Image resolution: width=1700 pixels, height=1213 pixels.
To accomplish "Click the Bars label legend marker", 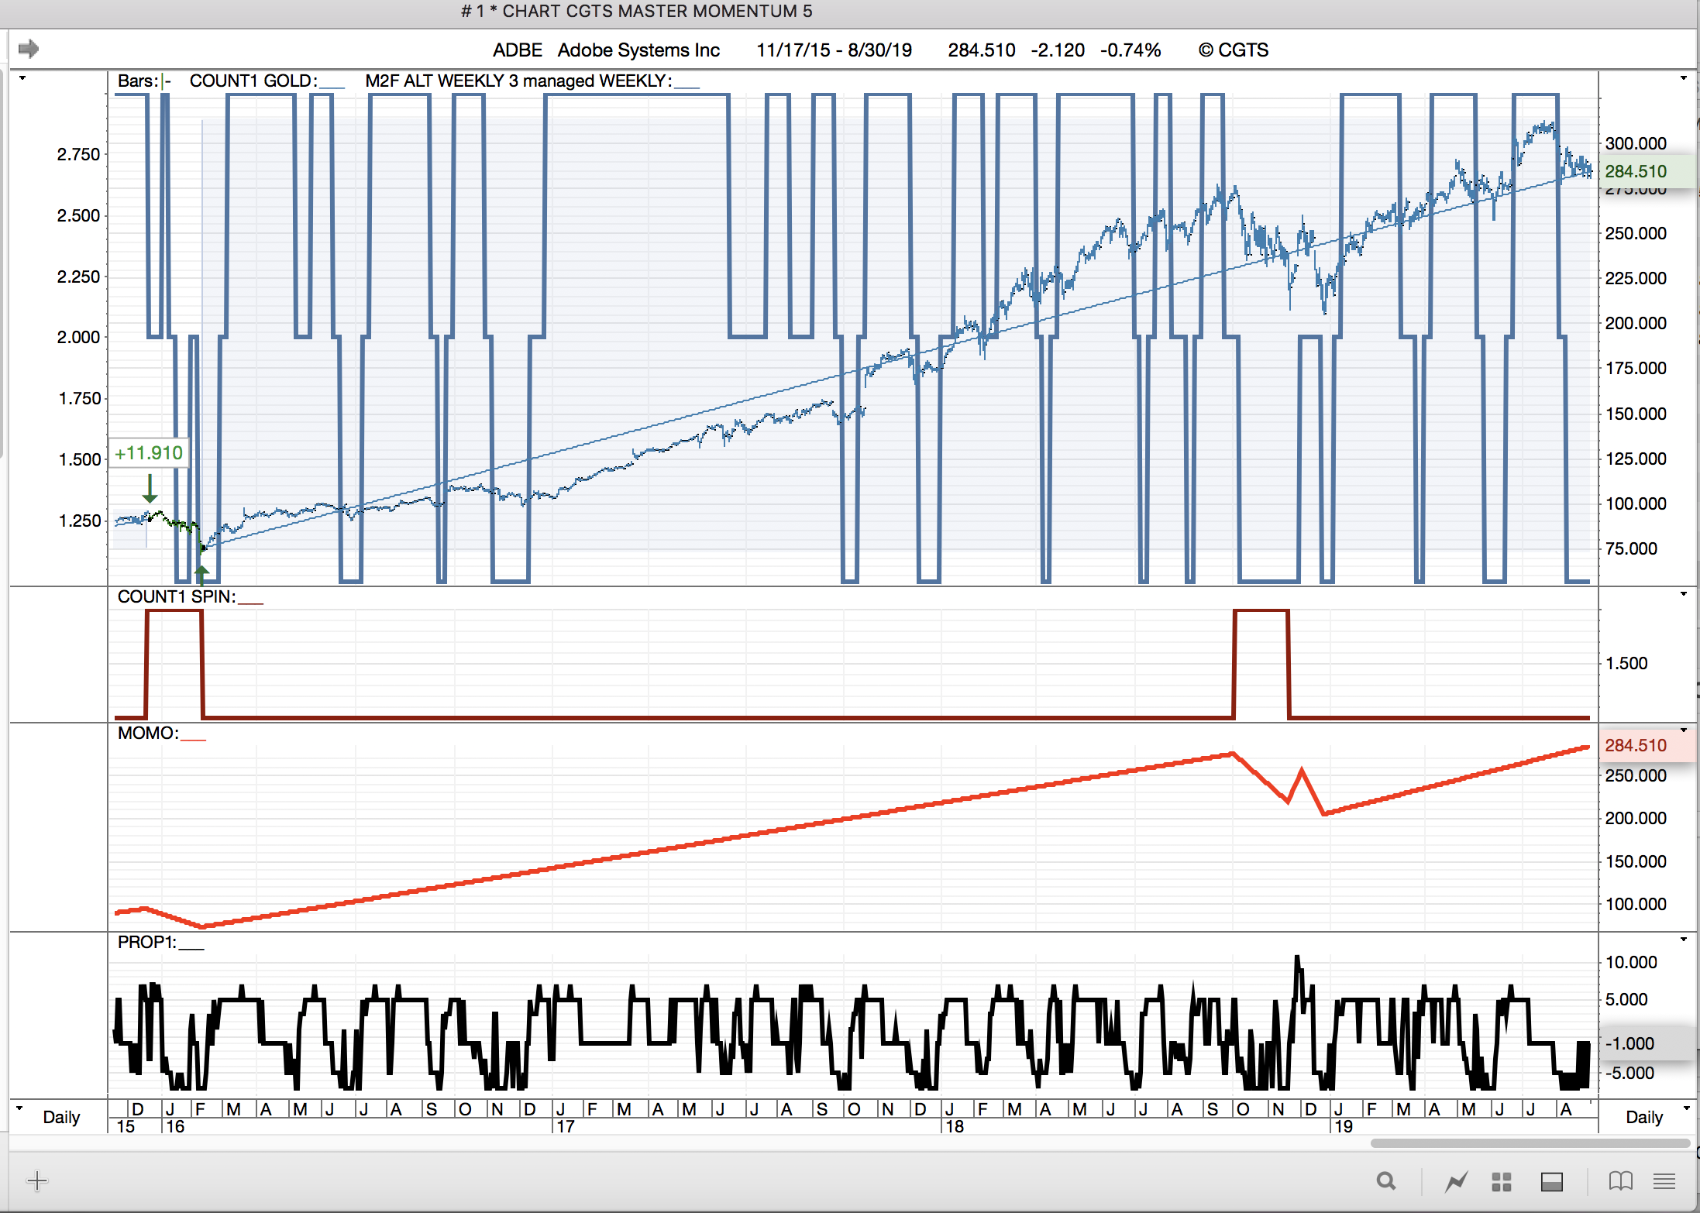I will click(165, 81).
